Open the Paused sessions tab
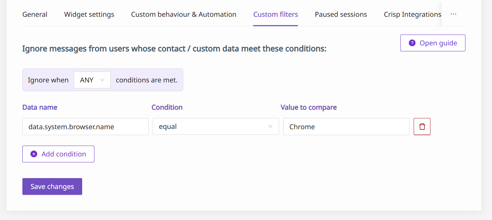492x220 pixels. click(x=341, y=14)
